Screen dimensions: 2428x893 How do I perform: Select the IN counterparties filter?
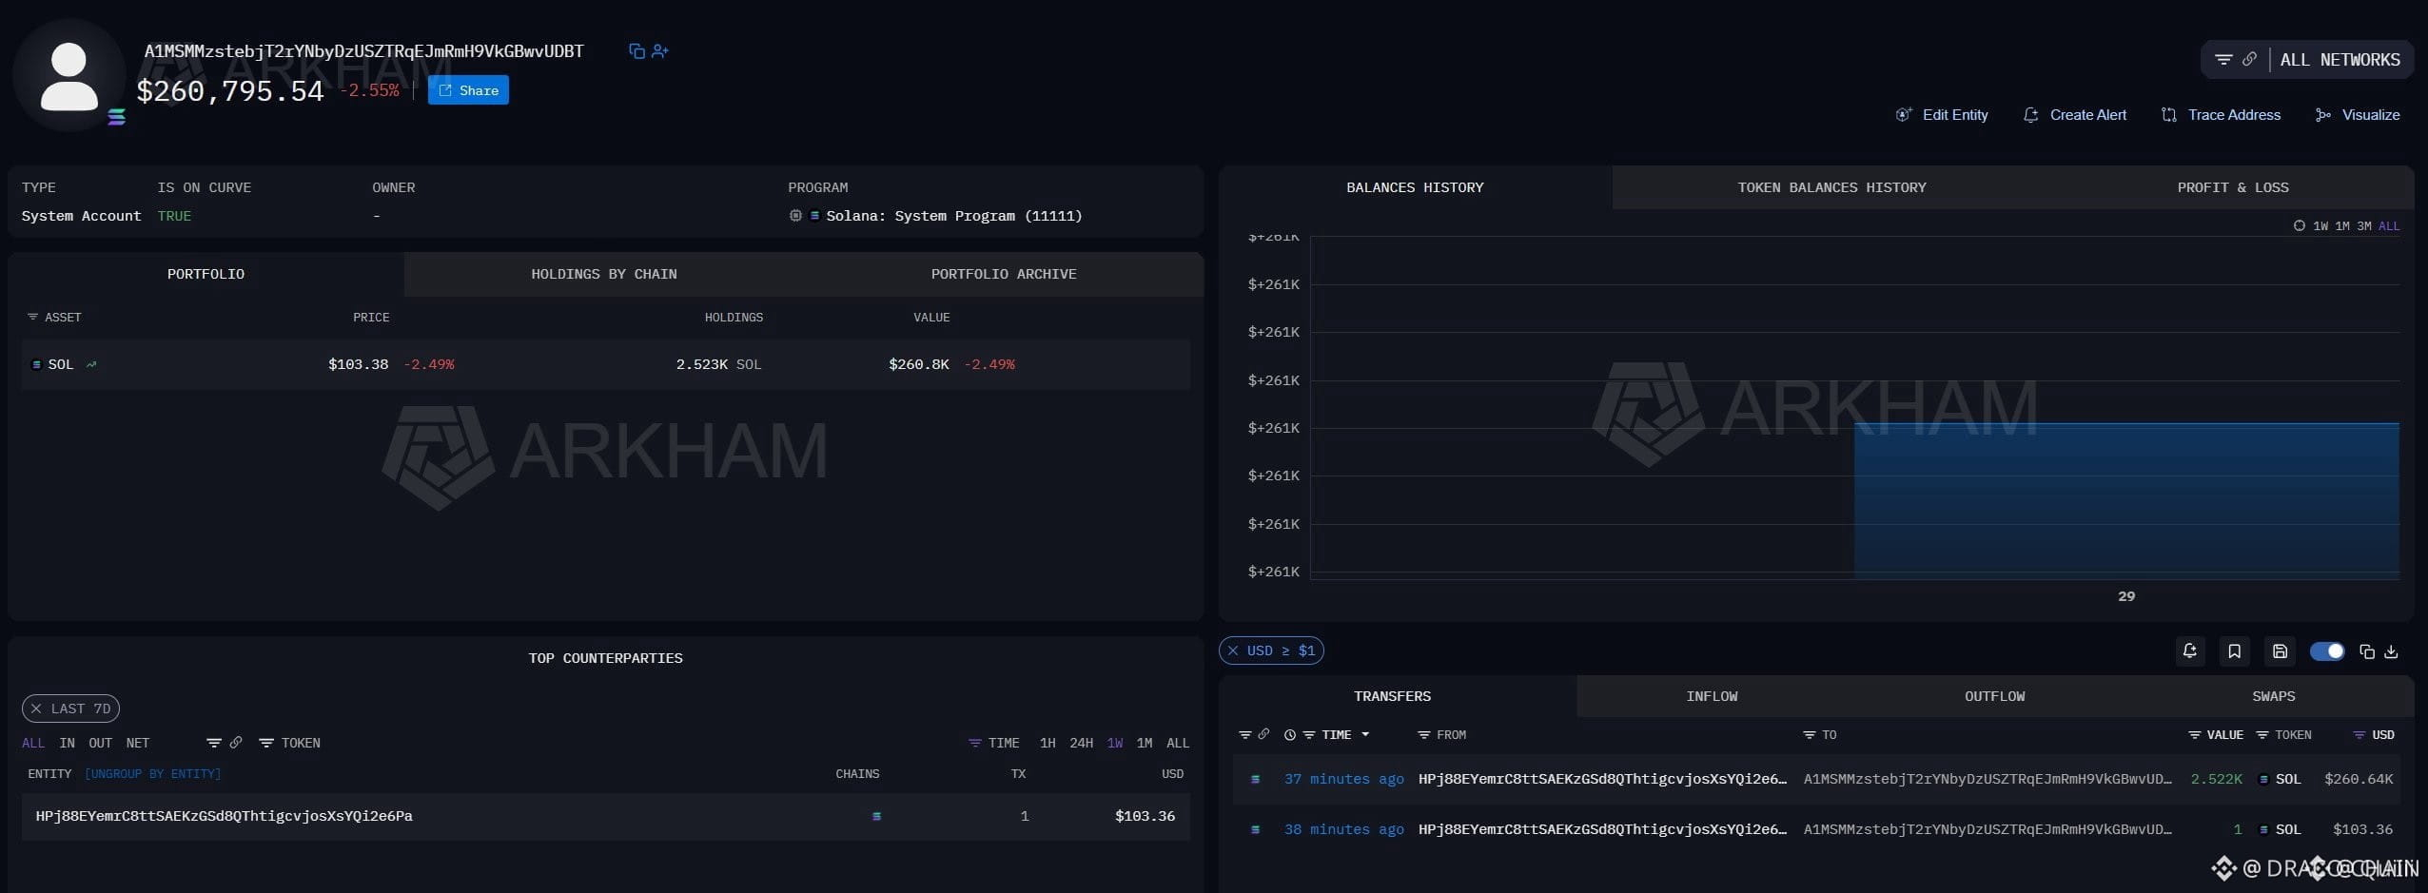[x=67, y=744]
